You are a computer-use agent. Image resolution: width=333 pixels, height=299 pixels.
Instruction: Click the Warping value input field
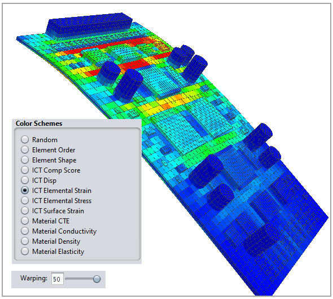58,279
